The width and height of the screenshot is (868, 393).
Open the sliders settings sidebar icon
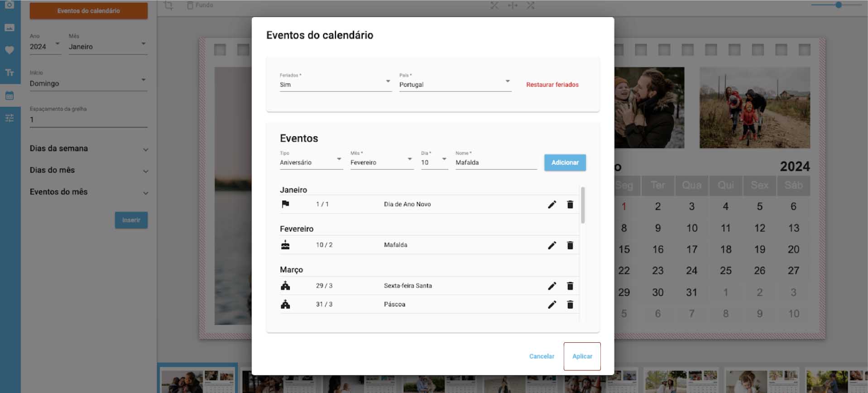[10, 118]
